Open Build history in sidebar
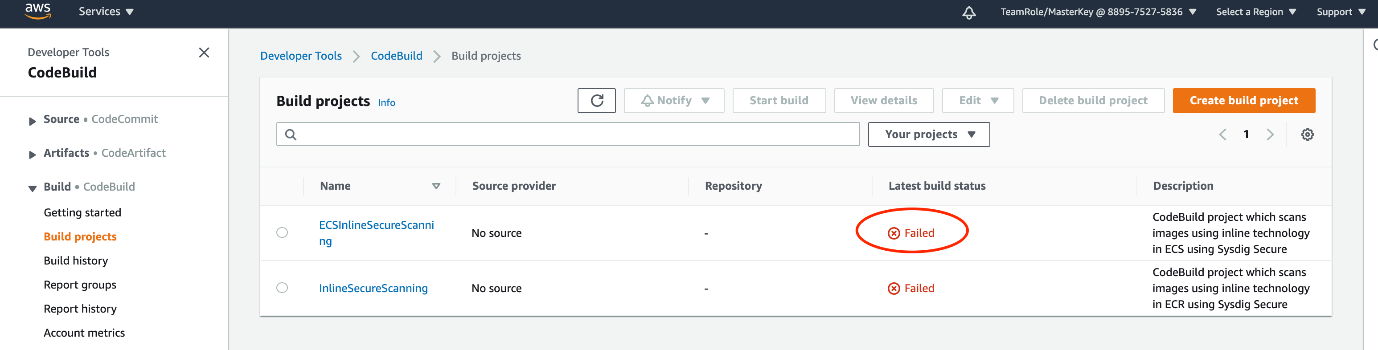The height and width of the screenshot is (350, 1378). [75, 261]
